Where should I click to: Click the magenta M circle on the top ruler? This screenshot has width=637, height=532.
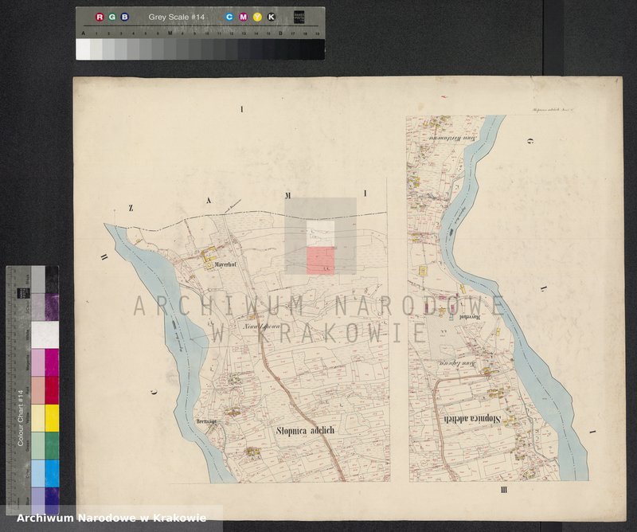tap(243, 17)
